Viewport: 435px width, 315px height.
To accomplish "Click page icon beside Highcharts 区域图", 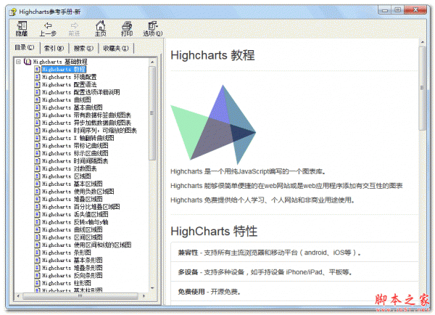I will pos(37,176).
